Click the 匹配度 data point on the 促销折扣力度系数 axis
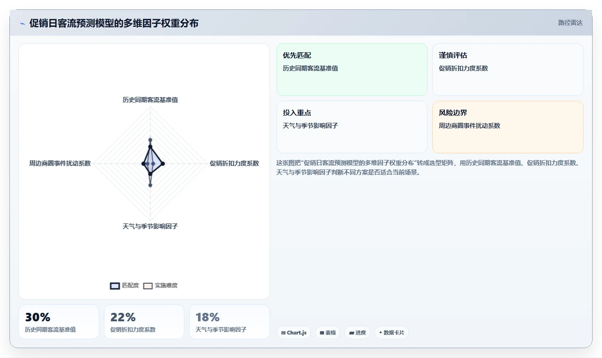602x358 pixels. (x=163, y=163)
